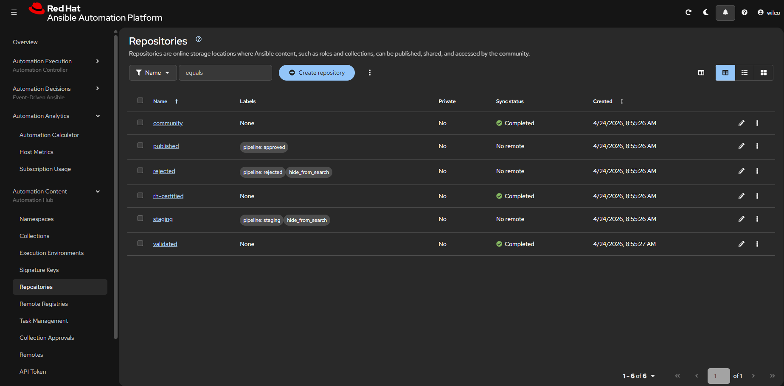This screenshot has height=386, width=784.
Task: Check the published repository checkbox
Action: click(141, 145)
